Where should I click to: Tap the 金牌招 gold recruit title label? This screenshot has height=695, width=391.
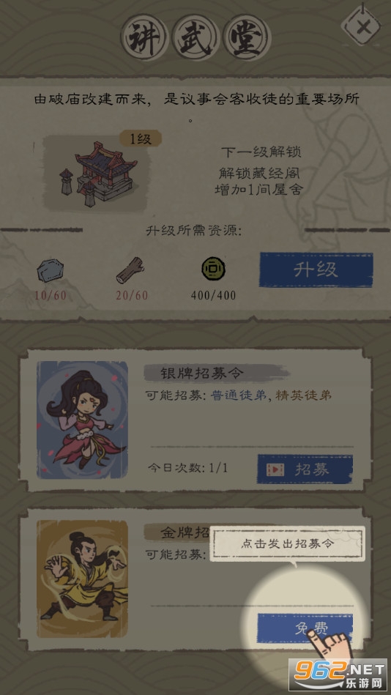pos(185,533)
